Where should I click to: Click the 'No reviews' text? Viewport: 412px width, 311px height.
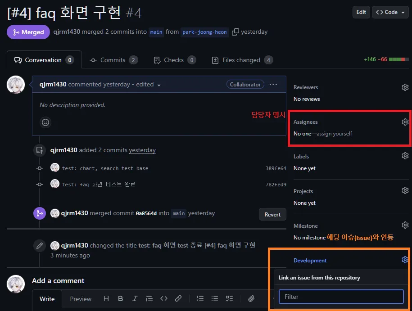click(307, 99)
